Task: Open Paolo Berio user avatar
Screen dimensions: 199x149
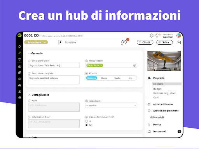Action: pos(179,35)
